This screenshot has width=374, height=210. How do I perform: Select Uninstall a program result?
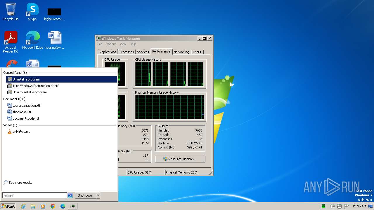click(x=61, y=79)
